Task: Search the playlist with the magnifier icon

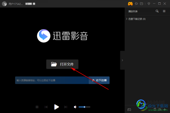Action: 157,11
